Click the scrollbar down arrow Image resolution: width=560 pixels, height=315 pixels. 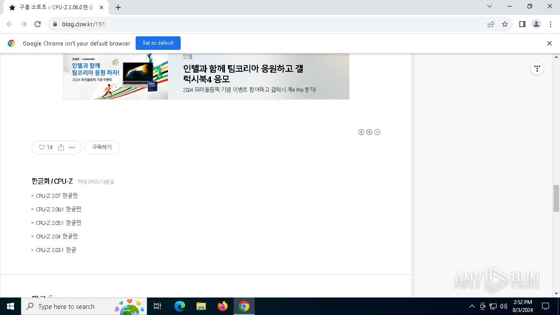point(556,294)
